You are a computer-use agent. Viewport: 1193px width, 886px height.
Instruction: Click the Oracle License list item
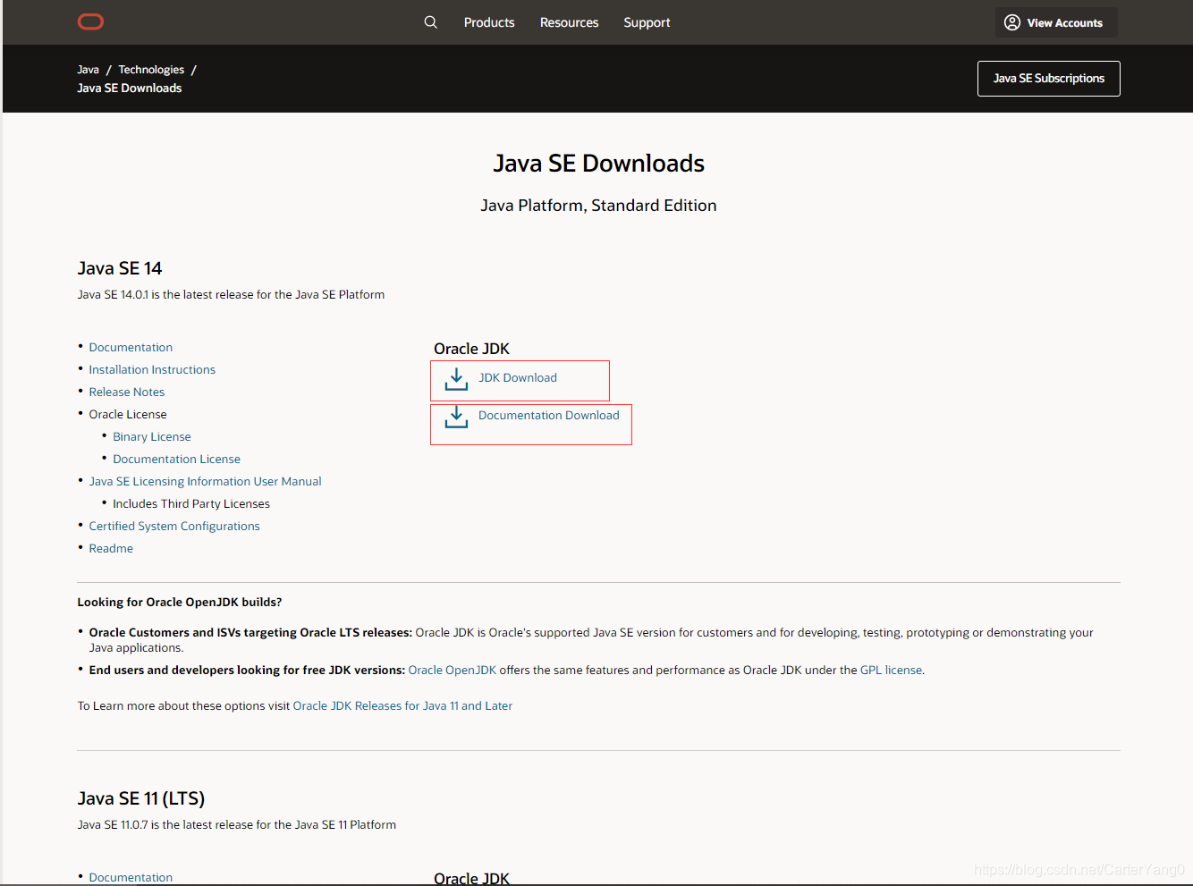tap(128, 414)
